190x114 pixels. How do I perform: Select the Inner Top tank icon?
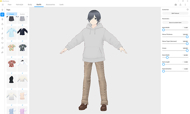(x=2, y=38)
